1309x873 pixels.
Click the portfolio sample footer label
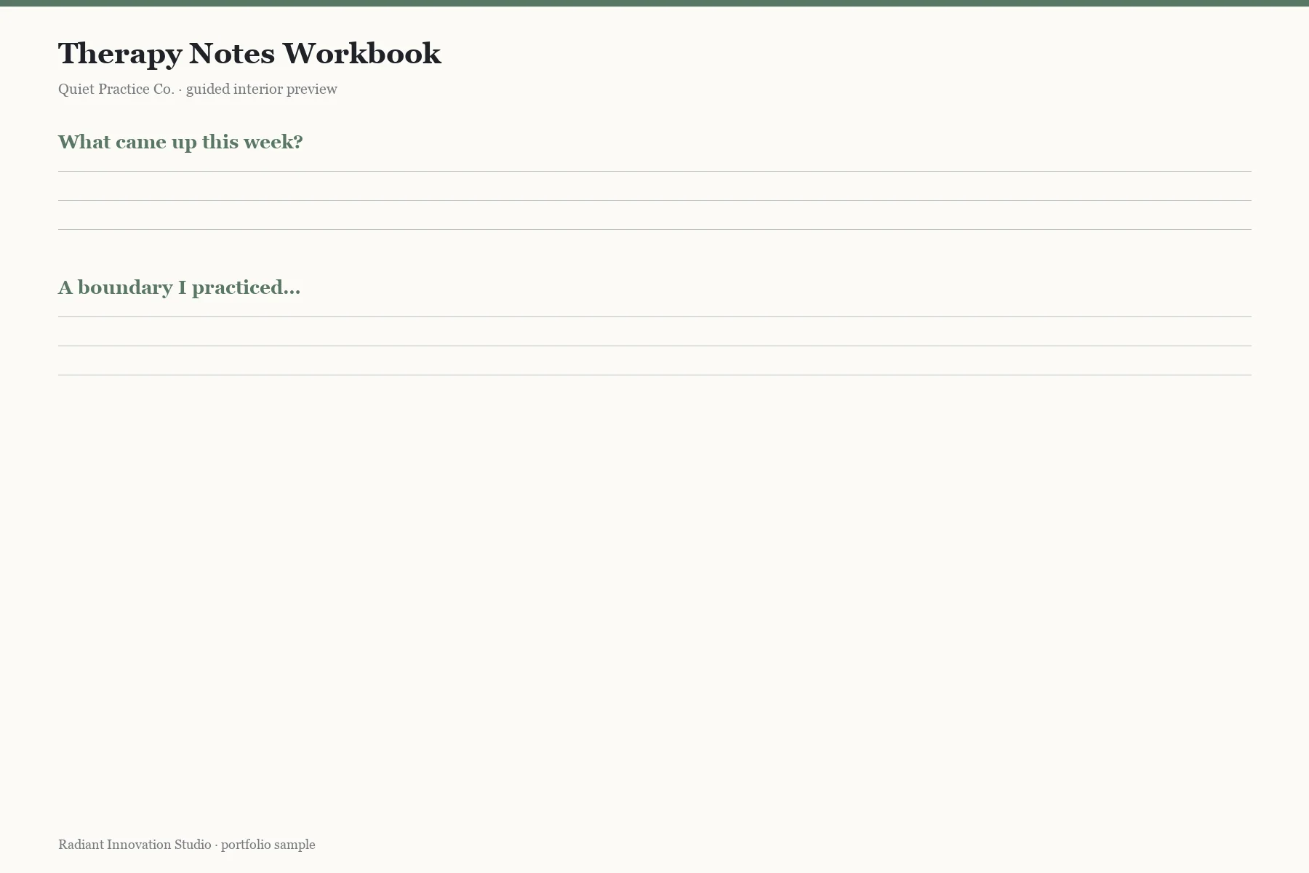268,845
